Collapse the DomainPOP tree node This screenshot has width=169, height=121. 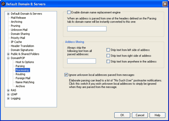point(8,58)
